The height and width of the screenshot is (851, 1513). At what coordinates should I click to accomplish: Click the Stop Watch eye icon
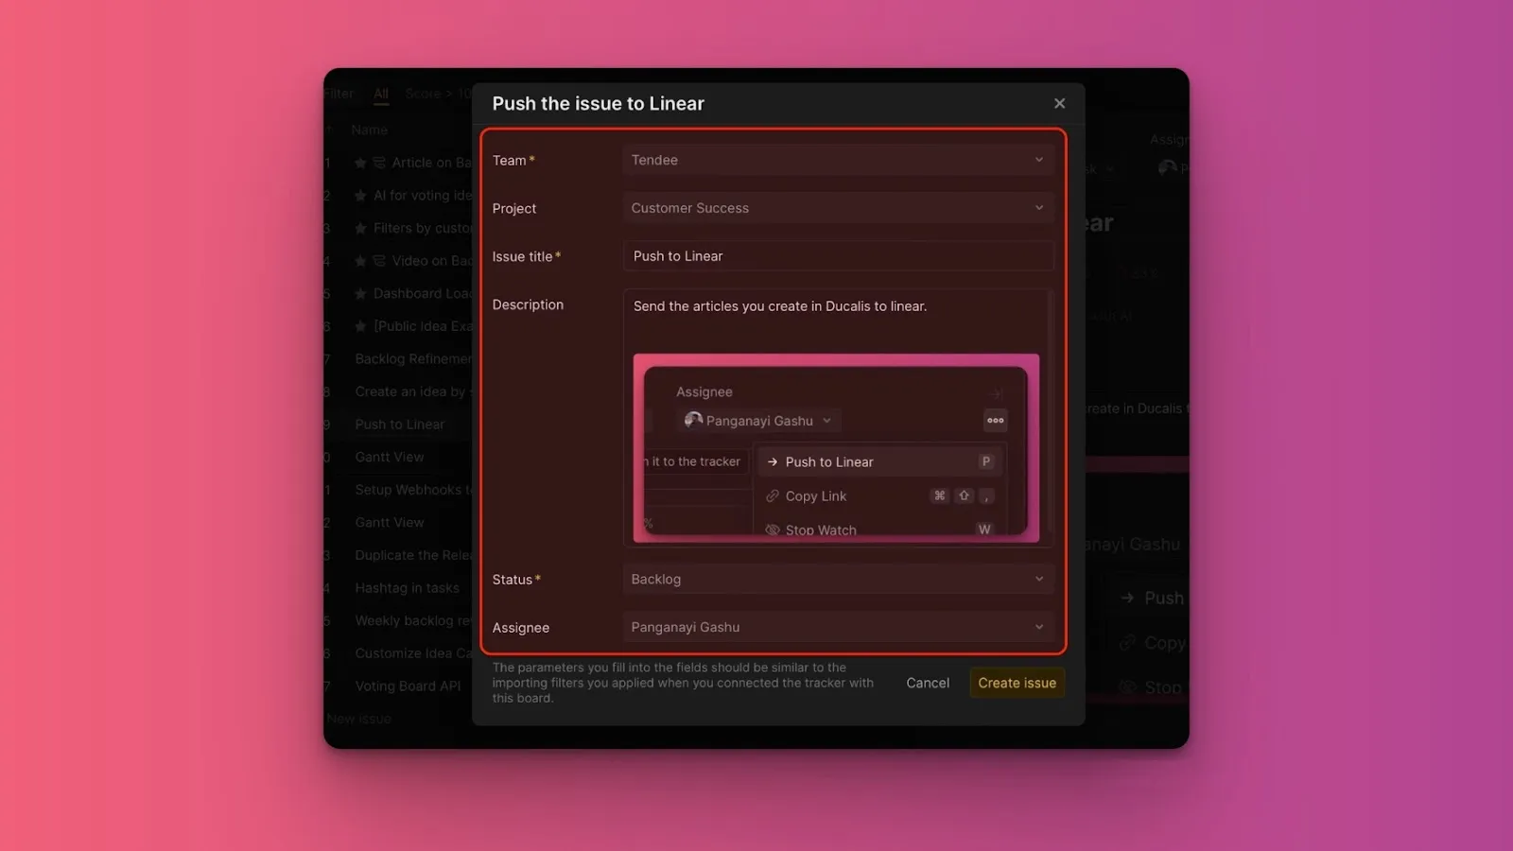pyautogui.click(x=773, y=530)
